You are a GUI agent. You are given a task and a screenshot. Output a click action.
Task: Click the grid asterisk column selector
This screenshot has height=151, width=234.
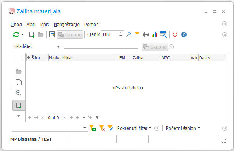[28, 58]
